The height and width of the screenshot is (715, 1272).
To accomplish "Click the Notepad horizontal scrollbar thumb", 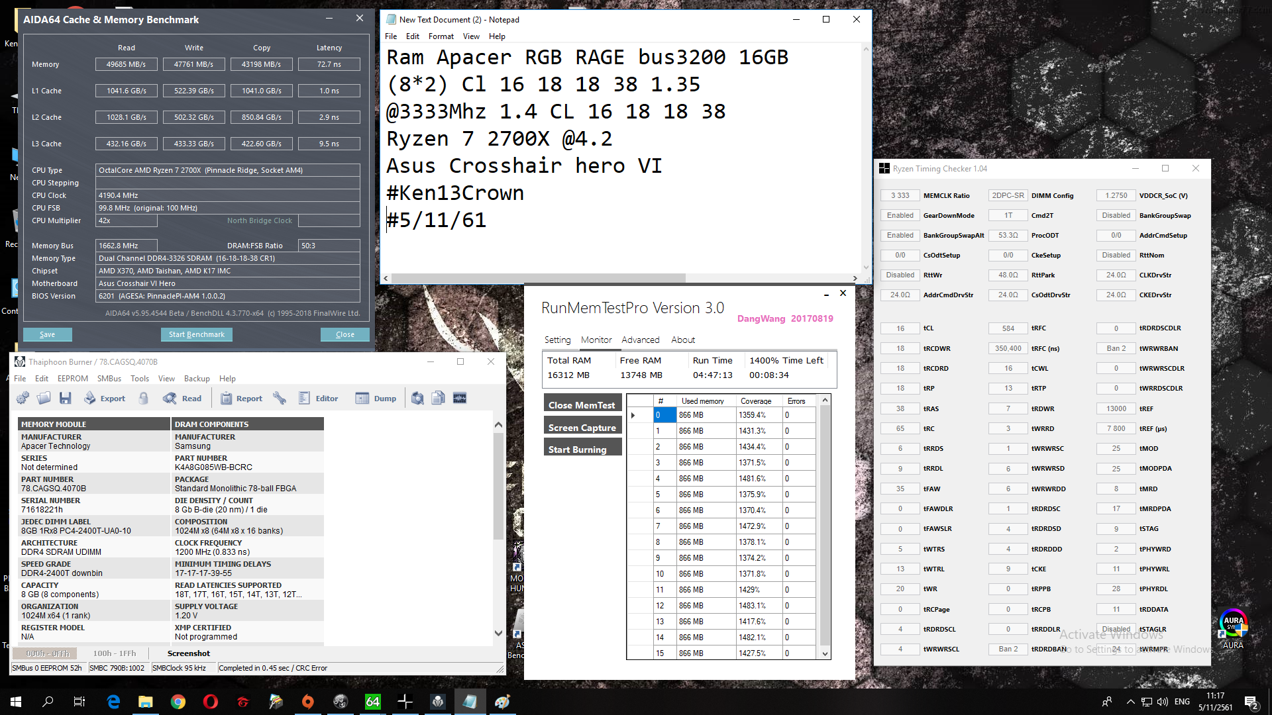I will tap(537, 278).
